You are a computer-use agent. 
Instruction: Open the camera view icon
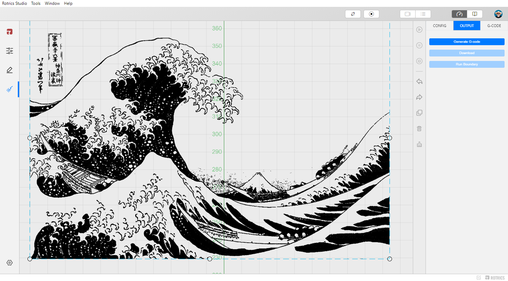408,14
